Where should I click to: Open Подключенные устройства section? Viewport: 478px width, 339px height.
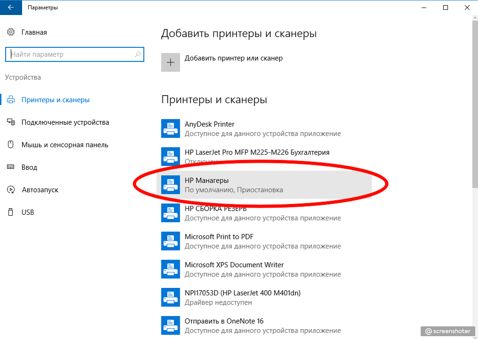tap(65, 122)
